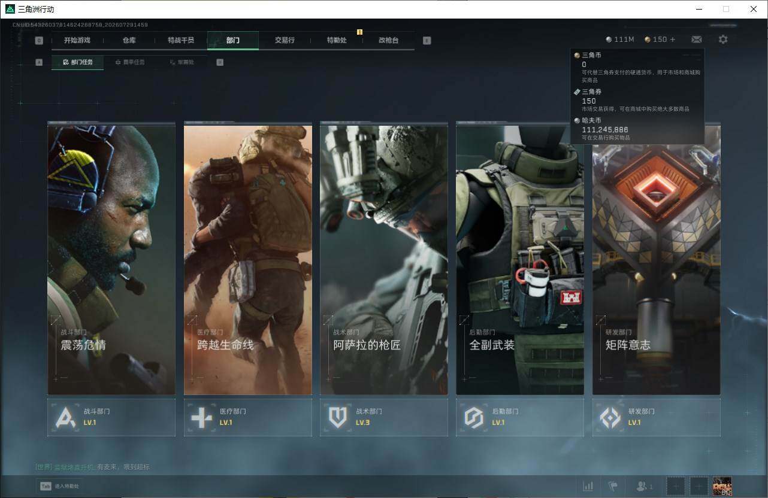Close the 三角洲行动 window
This screenshot has width=768, height=498.
(754, 9)
